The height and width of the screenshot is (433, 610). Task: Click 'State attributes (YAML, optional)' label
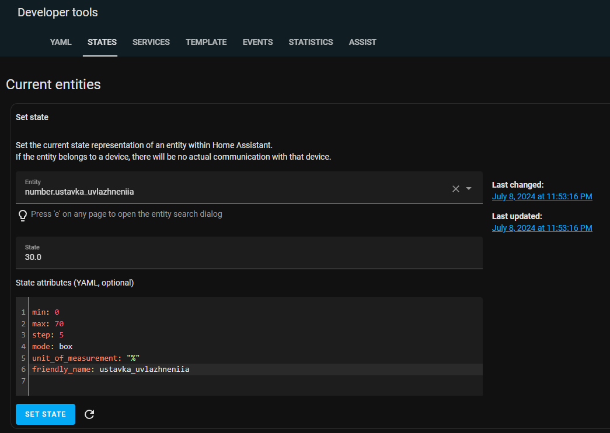tap(75, 283)
